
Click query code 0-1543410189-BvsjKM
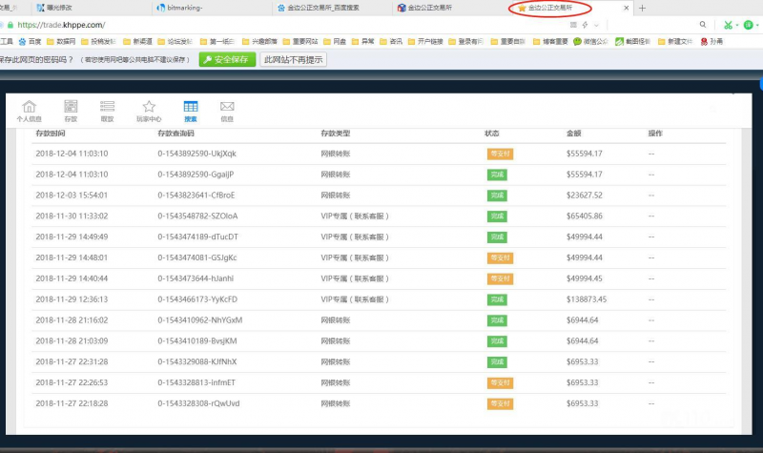coord(197,341)
